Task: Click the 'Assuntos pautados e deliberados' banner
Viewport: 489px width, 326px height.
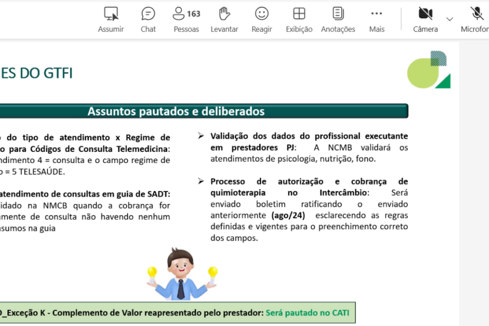Action: pyautogui.click(x=176, y=111)
